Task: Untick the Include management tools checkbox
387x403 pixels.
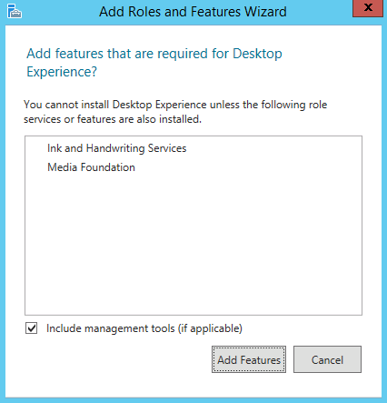Action: tap(31, 328)
